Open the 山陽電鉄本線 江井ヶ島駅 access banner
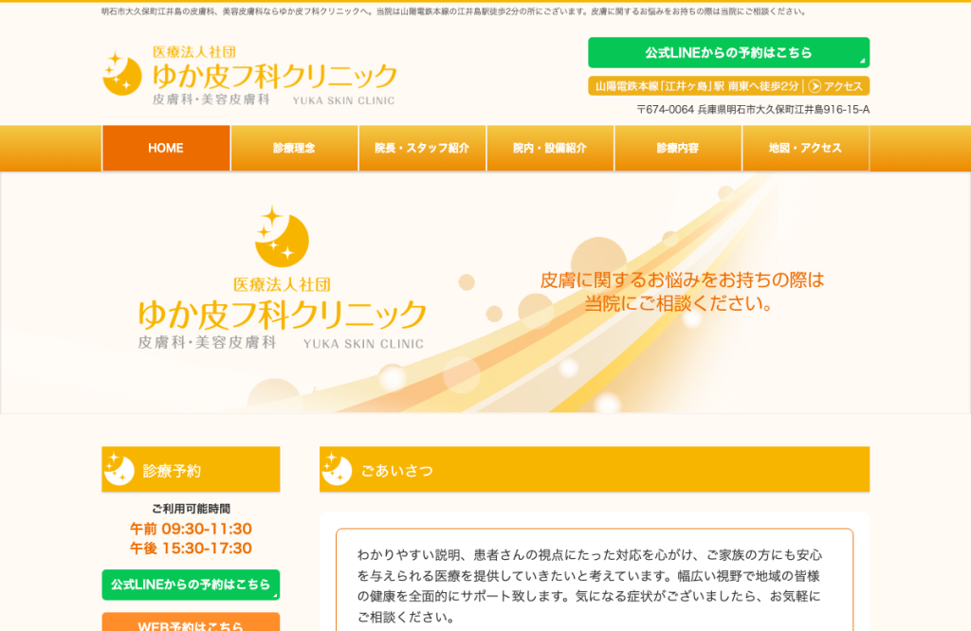This screenshot has height=631, width=971. click(x=728, y=86)
